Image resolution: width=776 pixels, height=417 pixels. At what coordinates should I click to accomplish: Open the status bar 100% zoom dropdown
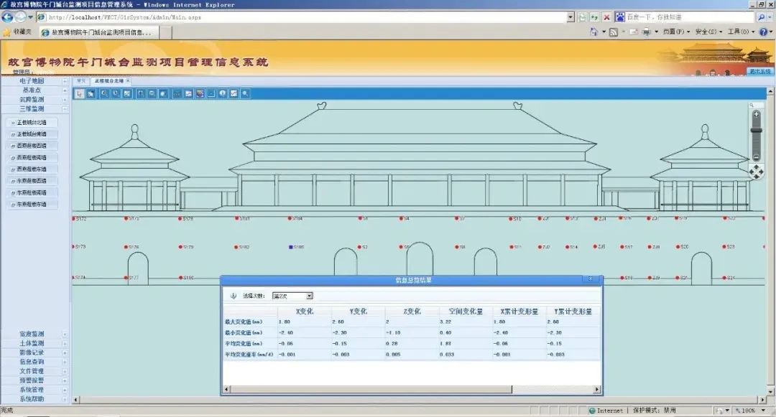[762, 411]
